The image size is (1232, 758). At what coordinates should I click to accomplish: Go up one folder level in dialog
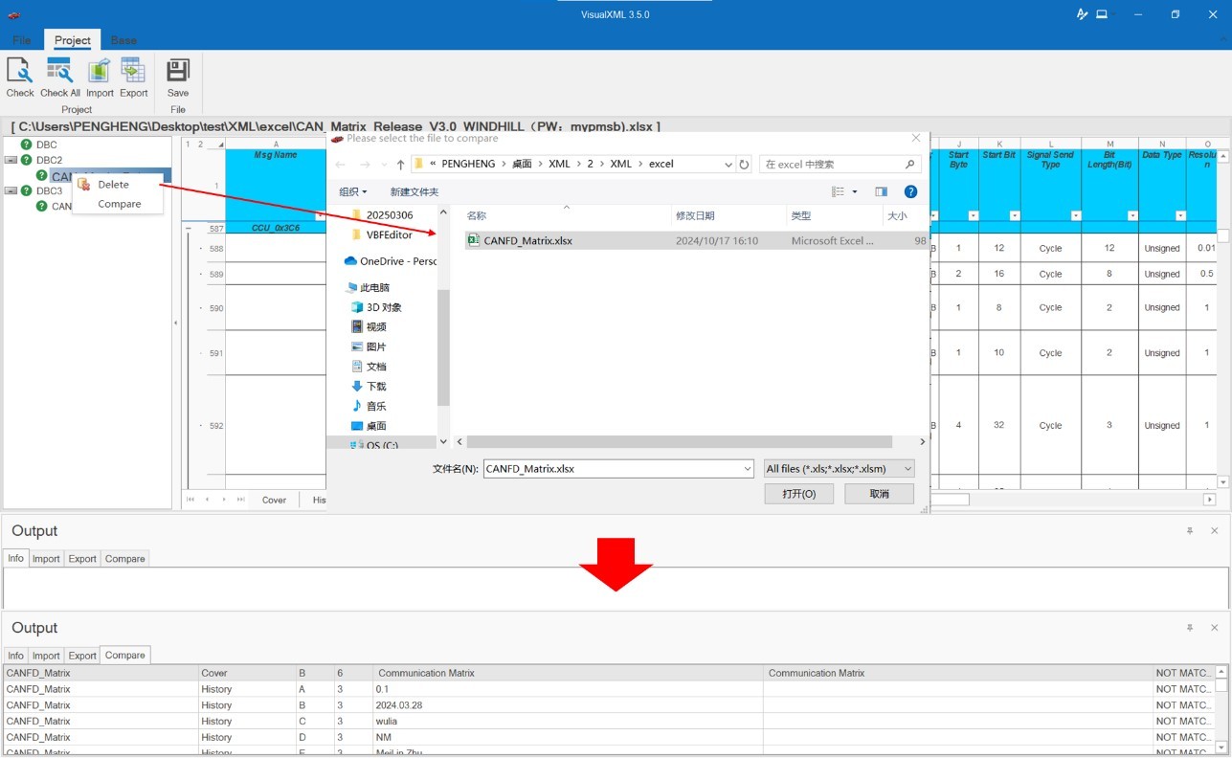tap(400, 165)
